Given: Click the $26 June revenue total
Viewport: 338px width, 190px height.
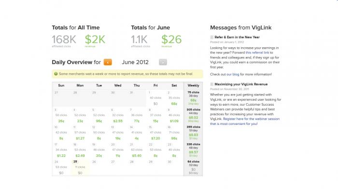Looking at the screenshot, I should click(x=171, y=40).
